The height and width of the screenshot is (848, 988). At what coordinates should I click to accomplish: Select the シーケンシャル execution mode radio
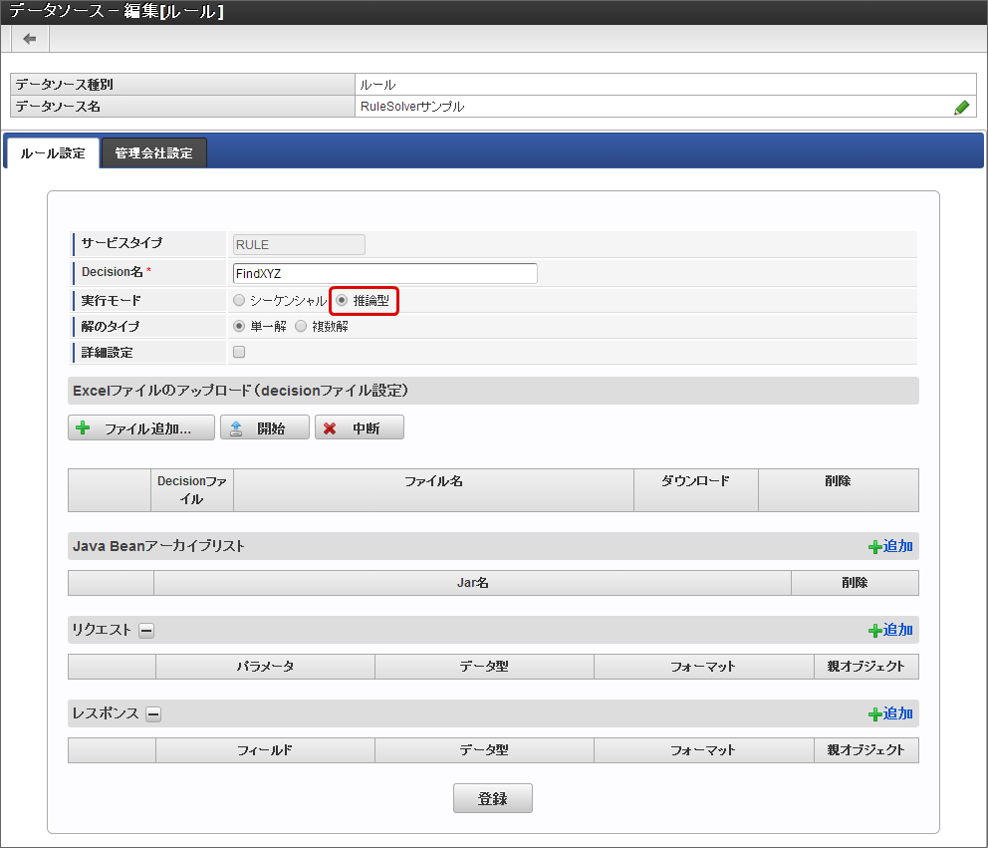tap(239, 300)
